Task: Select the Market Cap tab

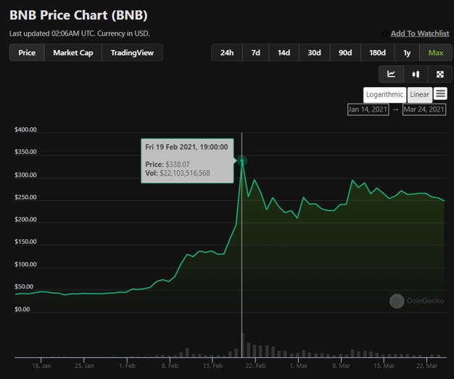Action: 73,53
